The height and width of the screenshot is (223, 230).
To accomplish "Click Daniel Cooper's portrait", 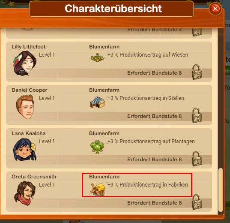I will click(25, 107).
